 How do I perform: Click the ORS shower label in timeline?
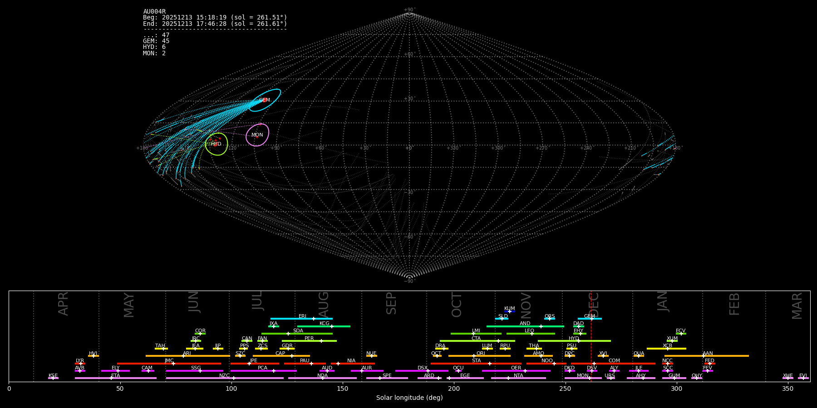pos(550,316)
